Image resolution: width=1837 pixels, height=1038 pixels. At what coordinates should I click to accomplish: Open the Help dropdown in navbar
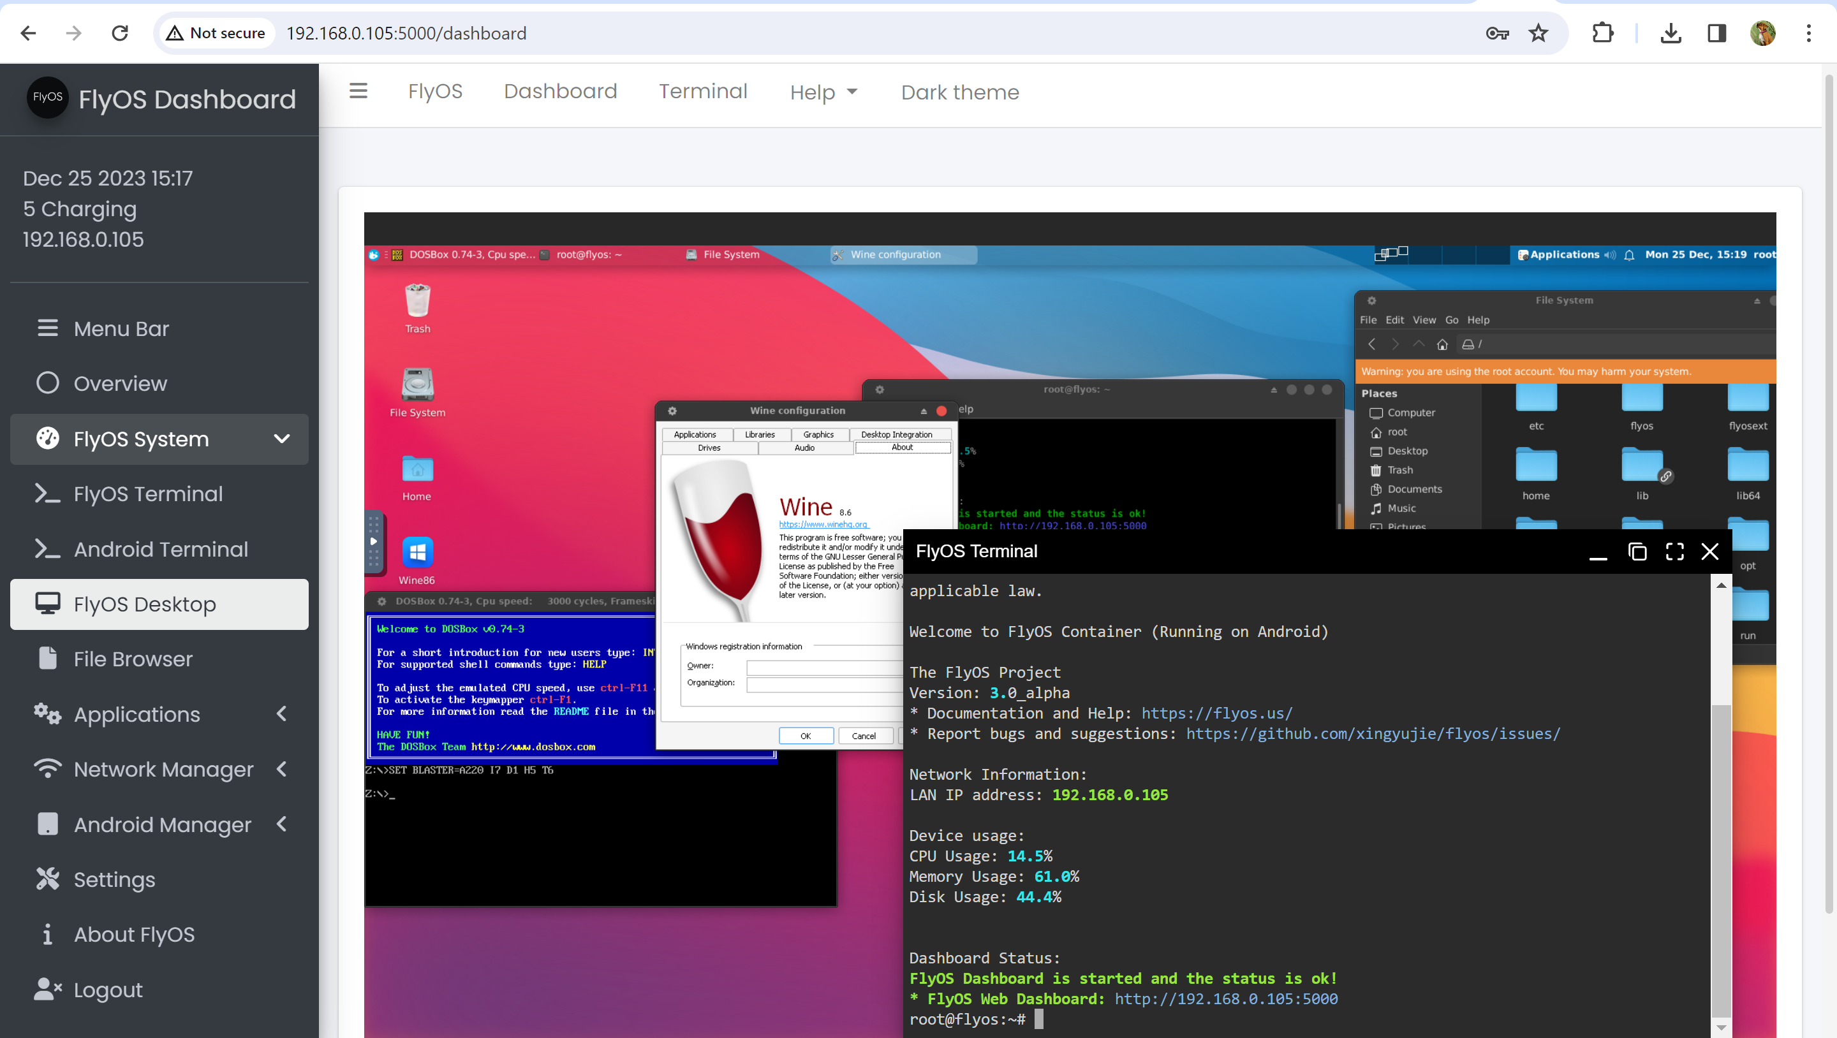tap(823, 92)
